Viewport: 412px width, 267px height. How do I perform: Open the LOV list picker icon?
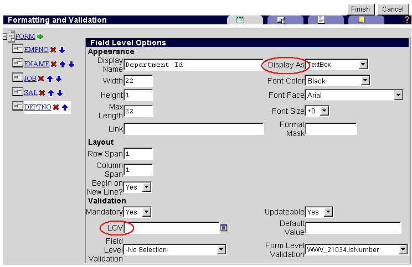(224, 228)
